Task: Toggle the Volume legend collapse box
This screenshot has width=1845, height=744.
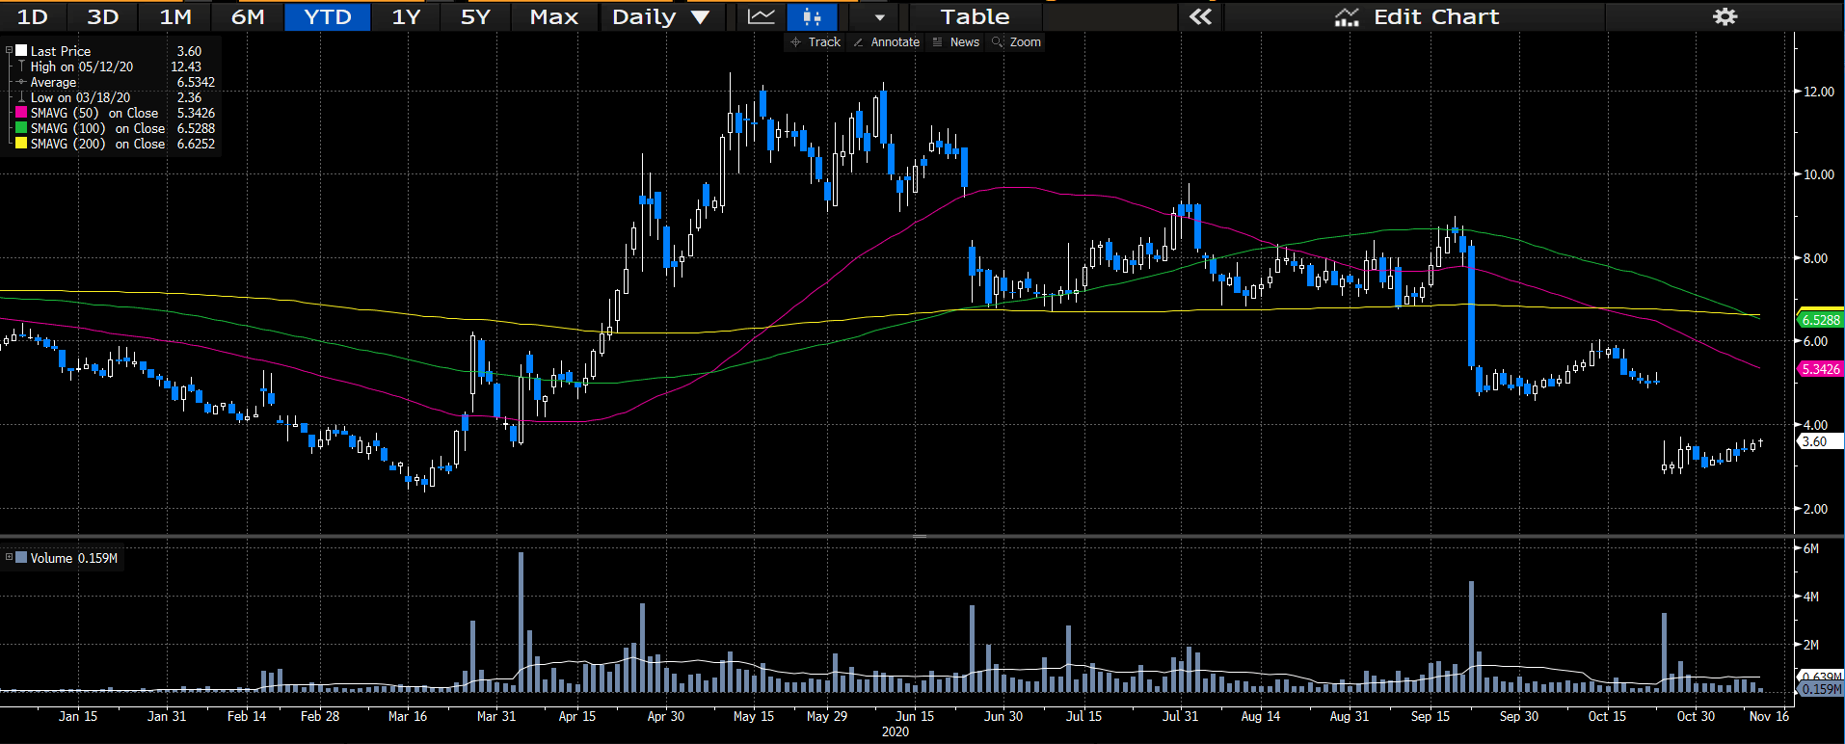Action: click(x=9, y=557)
